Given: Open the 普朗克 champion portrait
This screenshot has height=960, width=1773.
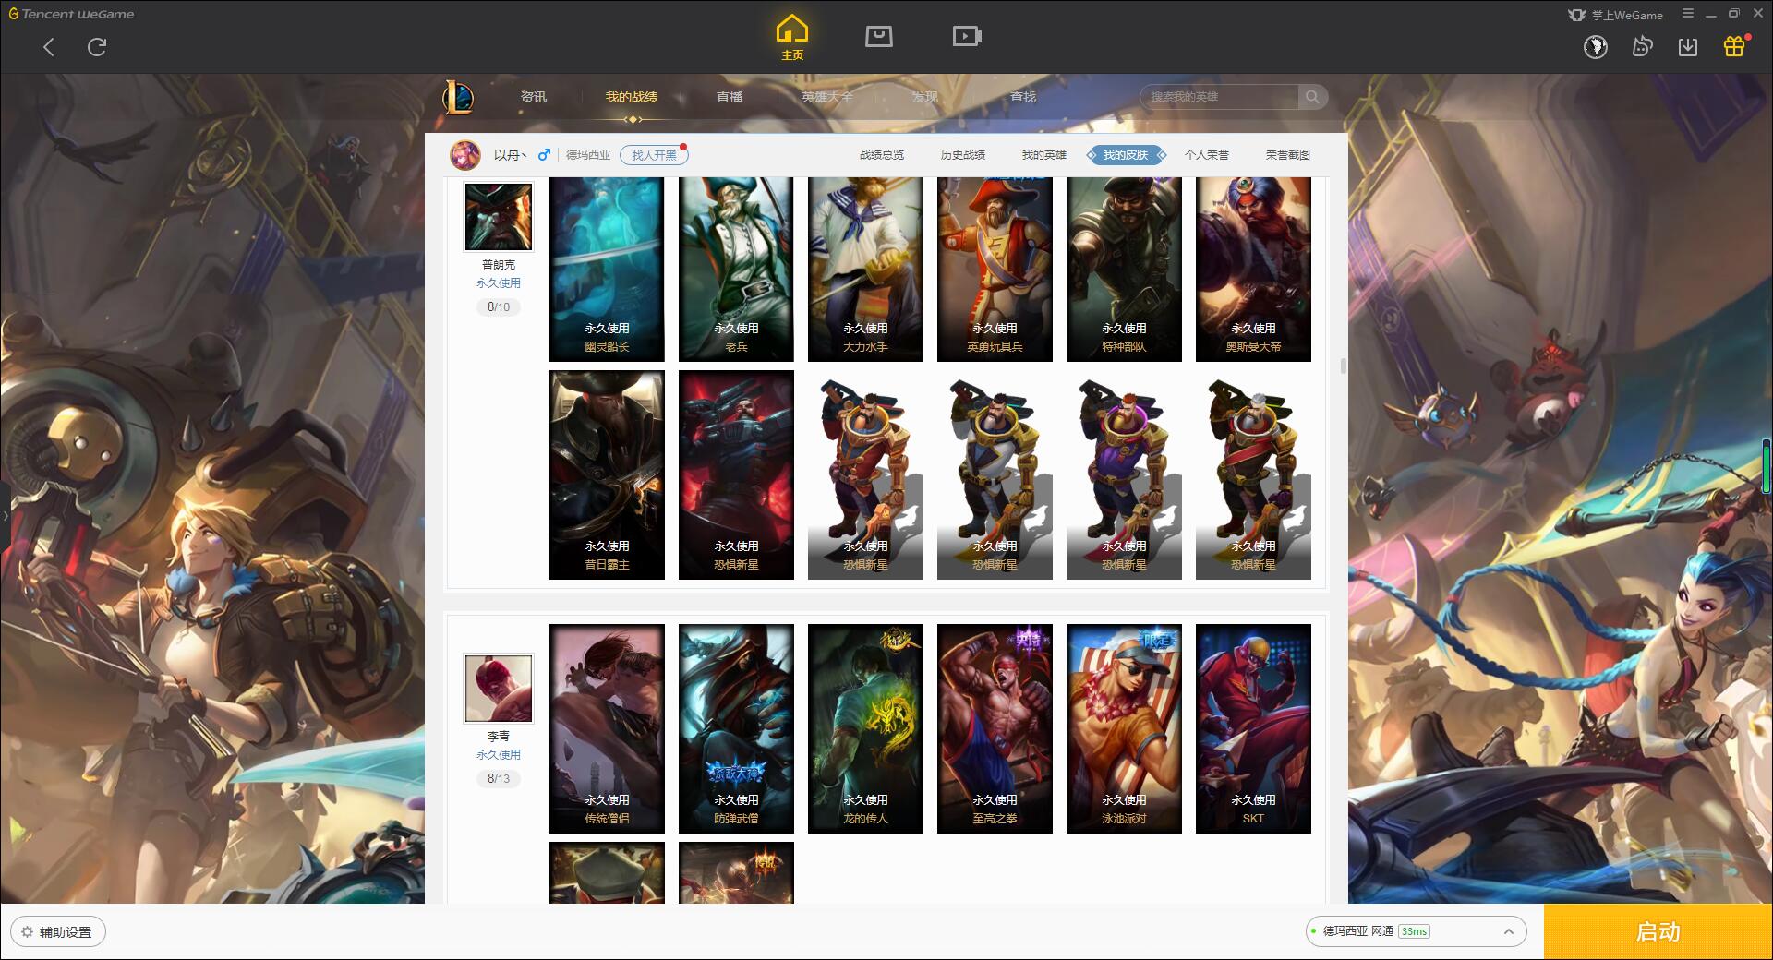Looking at the screenshot, I should tap(499, 217).
